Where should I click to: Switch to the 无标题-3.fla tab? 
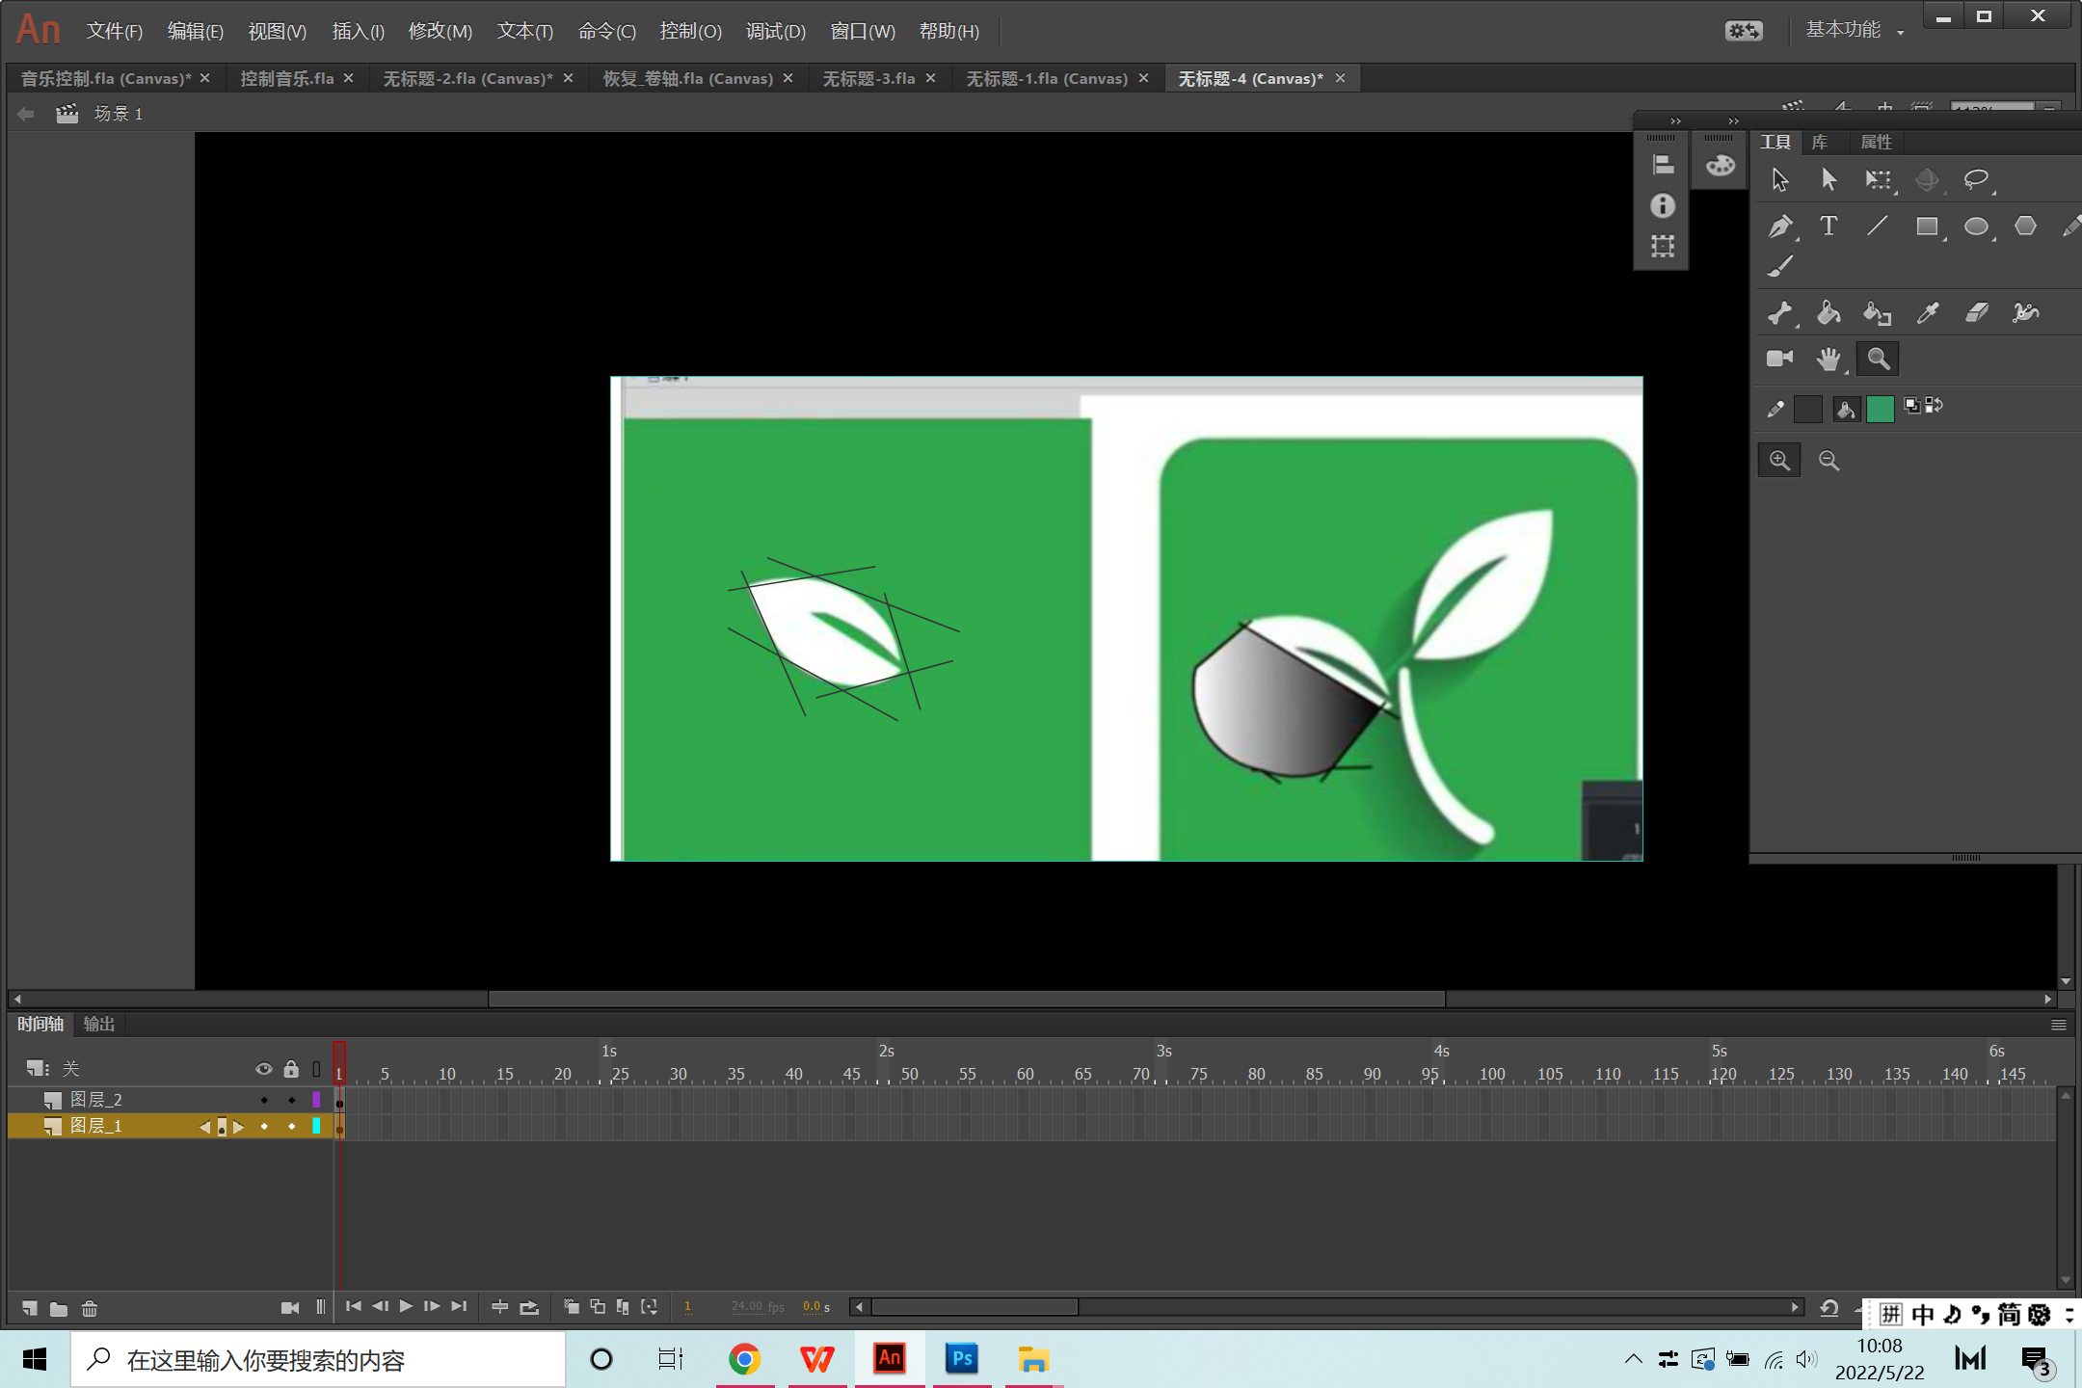coord(868,78)
